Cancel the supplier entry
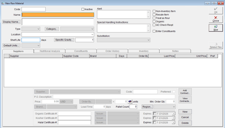225x128 pixels. [x=185, y=117]
